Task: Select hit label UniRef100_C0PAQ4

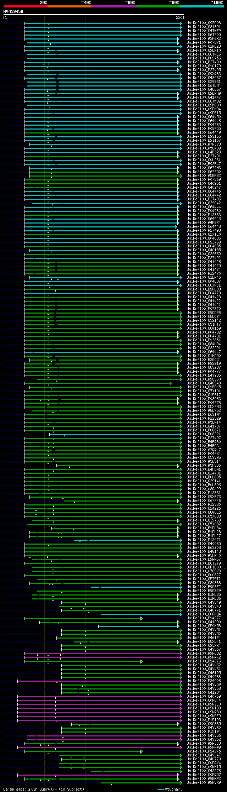Action: (x=204, y=614)
